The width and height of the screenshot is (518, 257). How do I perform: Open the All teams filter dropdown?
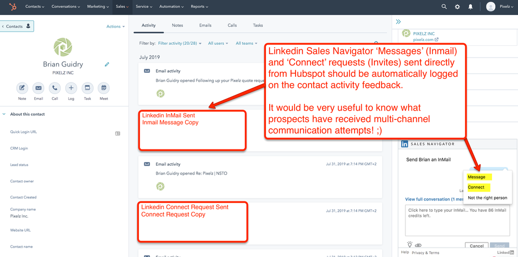pyautogui.click(x=246, y=43)
